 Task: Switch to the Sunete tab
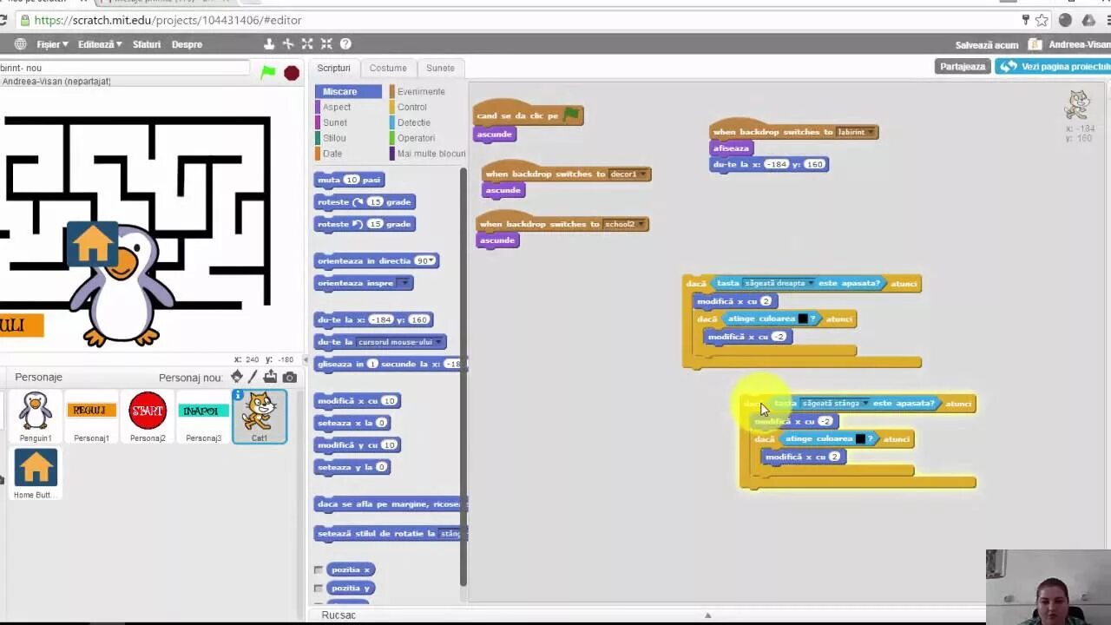440,68
